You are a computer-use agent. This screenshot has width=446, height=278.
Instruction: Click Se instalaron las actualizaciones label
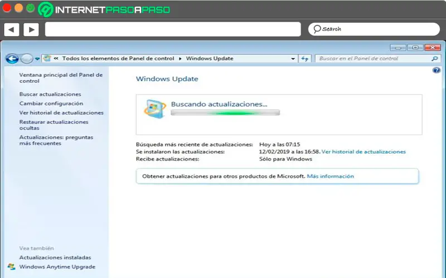(180, 152)
